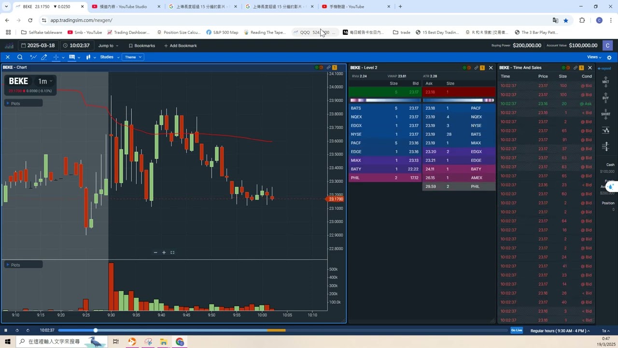Open the settings gear in blue toolbar
This screenshot has width=618, height=348.
(x=609, y=58)
